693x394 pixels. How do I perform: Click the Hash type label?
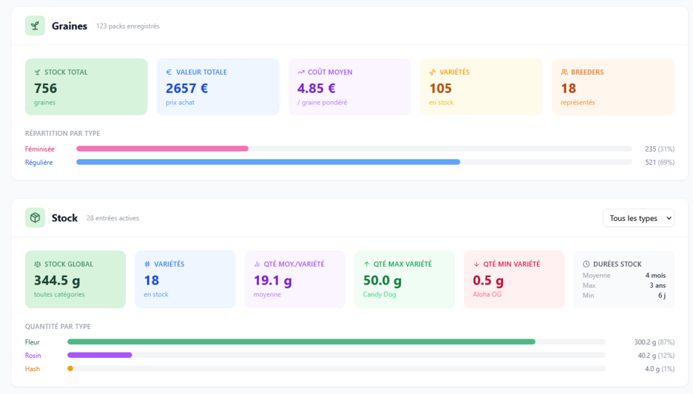33,369
